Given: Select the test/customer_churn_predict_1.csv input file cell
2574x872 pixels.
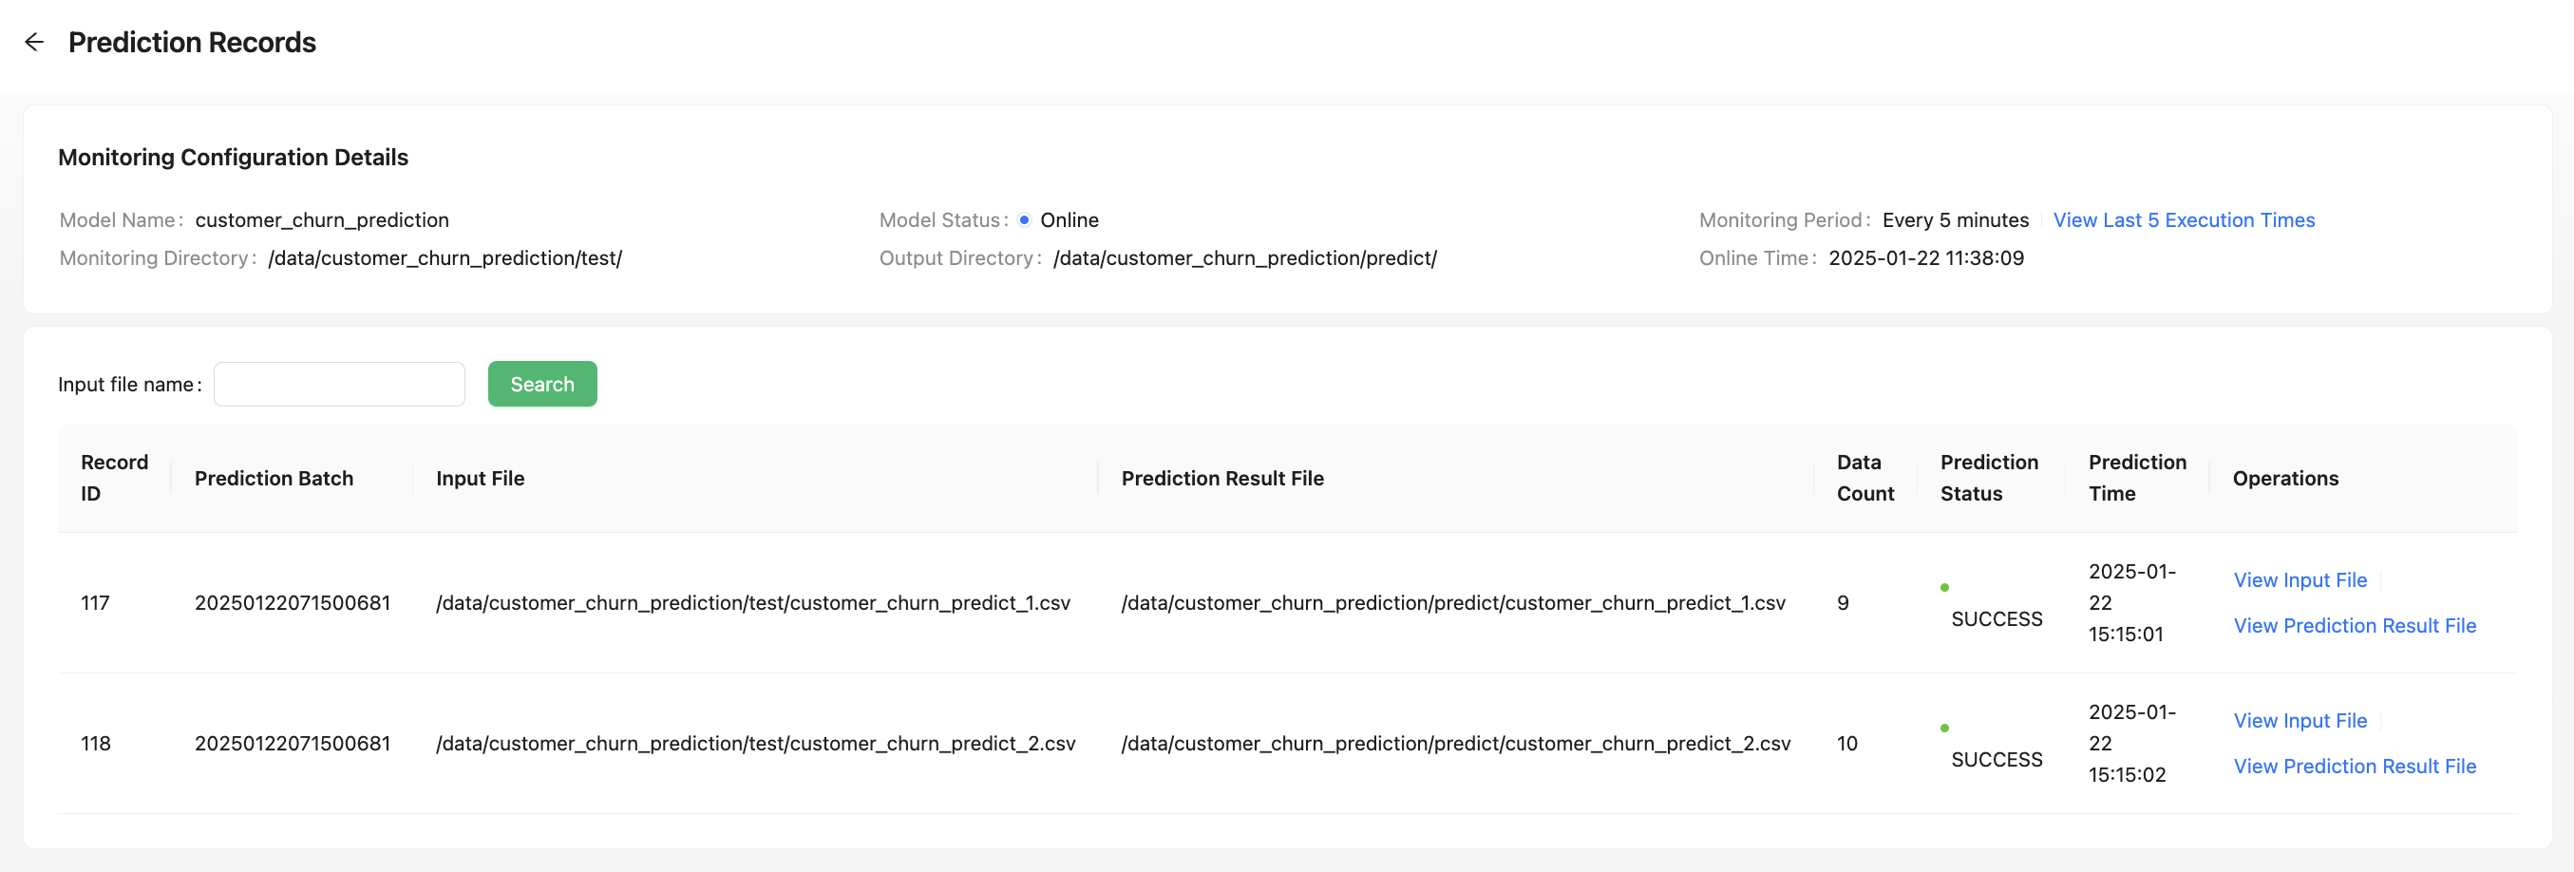Looking at the screenshot, I should click(x=752, y=603).
